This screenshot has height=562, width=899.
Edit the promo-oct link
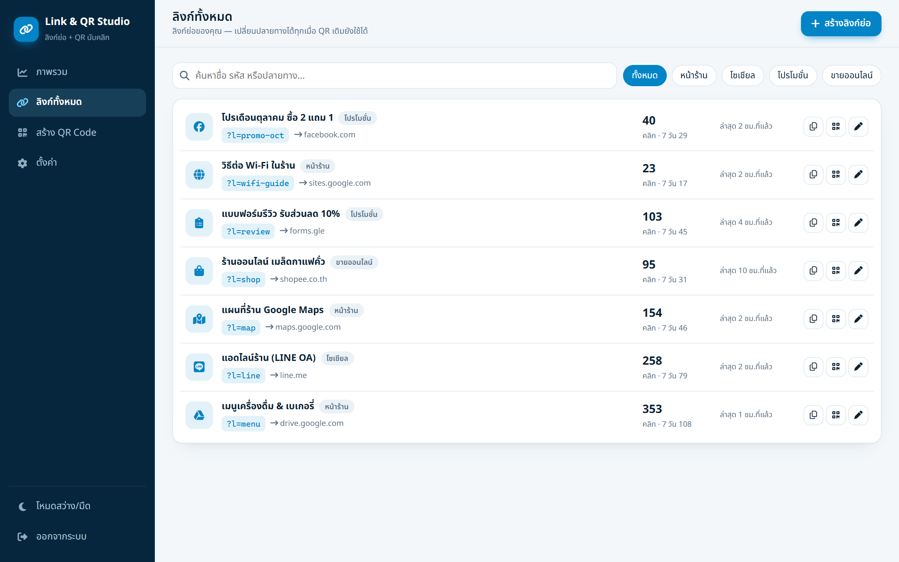(x=858, y=127)
